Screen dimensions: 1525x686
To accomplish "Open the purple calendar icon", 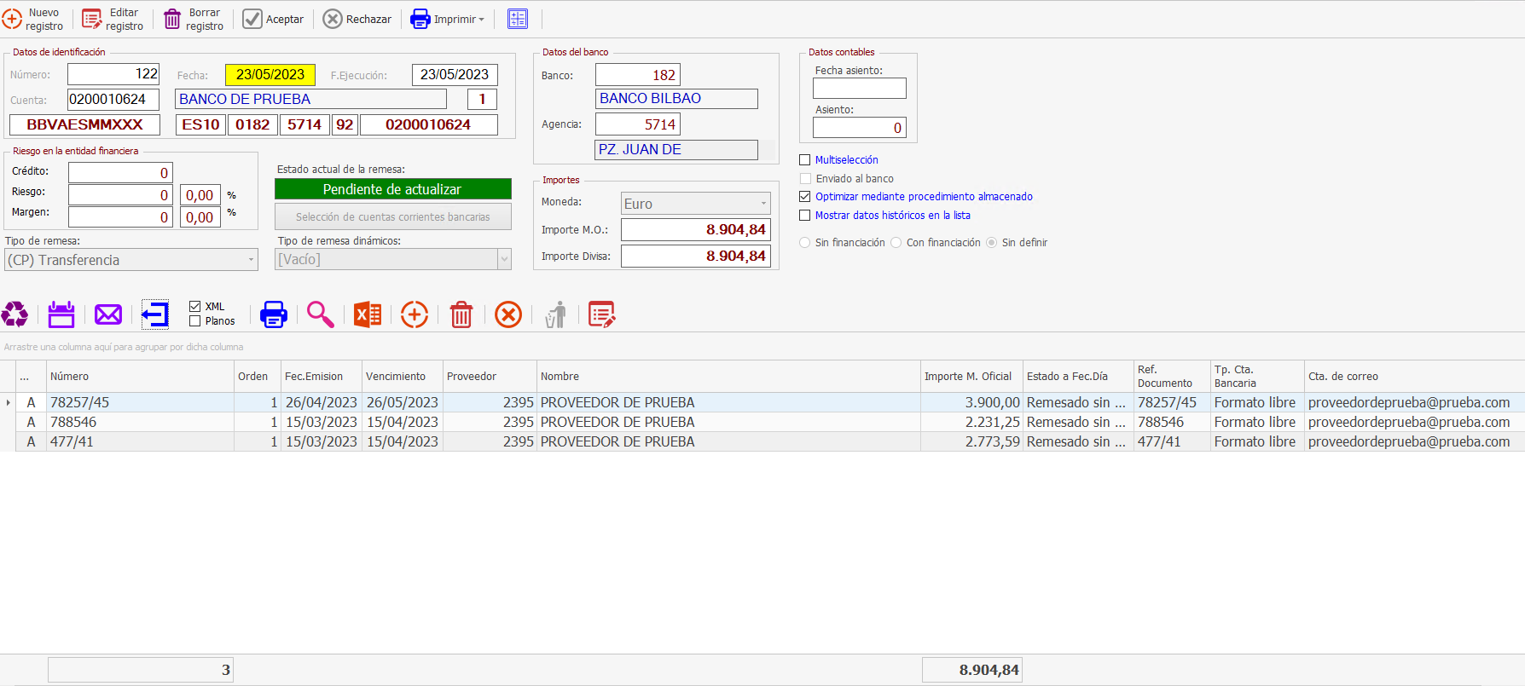I will click(61, 314).
